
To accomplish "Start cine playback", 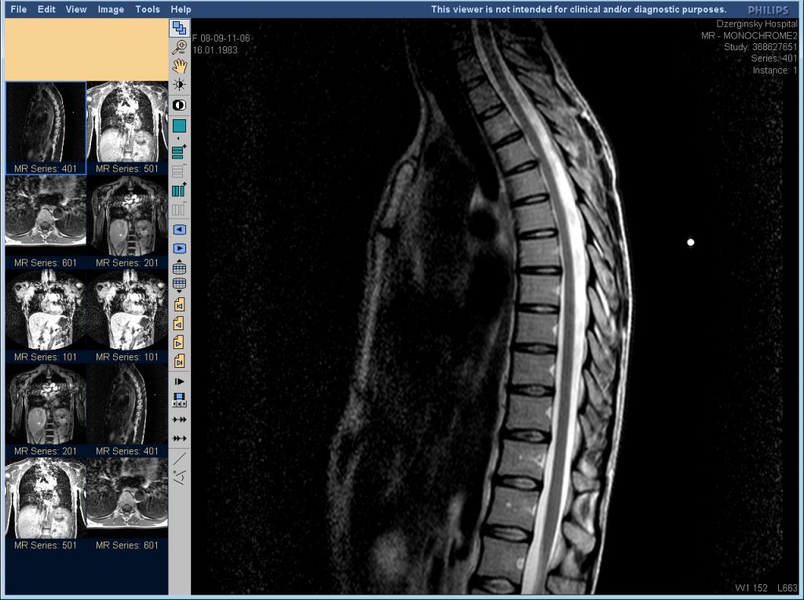I will (x=180, y=382).
